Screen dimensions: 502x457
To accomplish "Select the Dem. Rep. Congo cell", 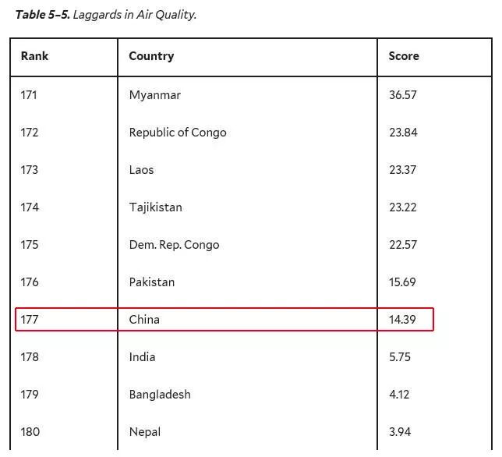I will (174, 245).
